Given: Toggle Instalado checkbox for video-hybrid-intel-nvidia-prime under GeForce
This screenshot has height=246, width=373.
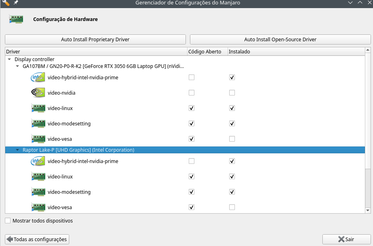Looking at the screenshot, I should [x=232, y=78].
